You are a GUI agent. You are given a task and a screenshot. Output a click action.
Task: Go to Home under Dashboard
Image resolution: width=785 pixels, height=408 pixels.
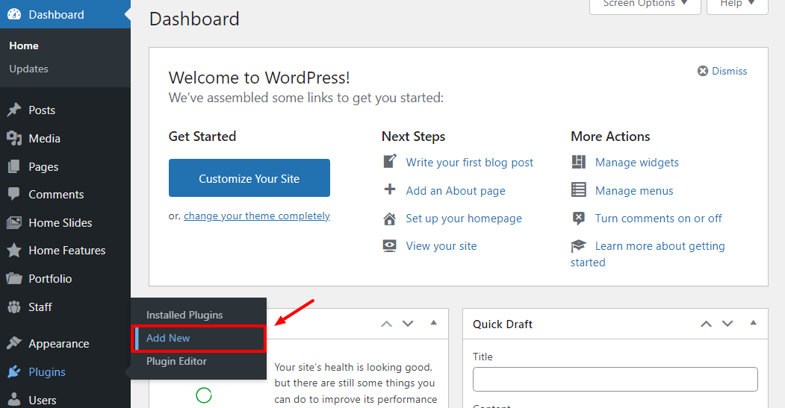click(x=24, y=45)
